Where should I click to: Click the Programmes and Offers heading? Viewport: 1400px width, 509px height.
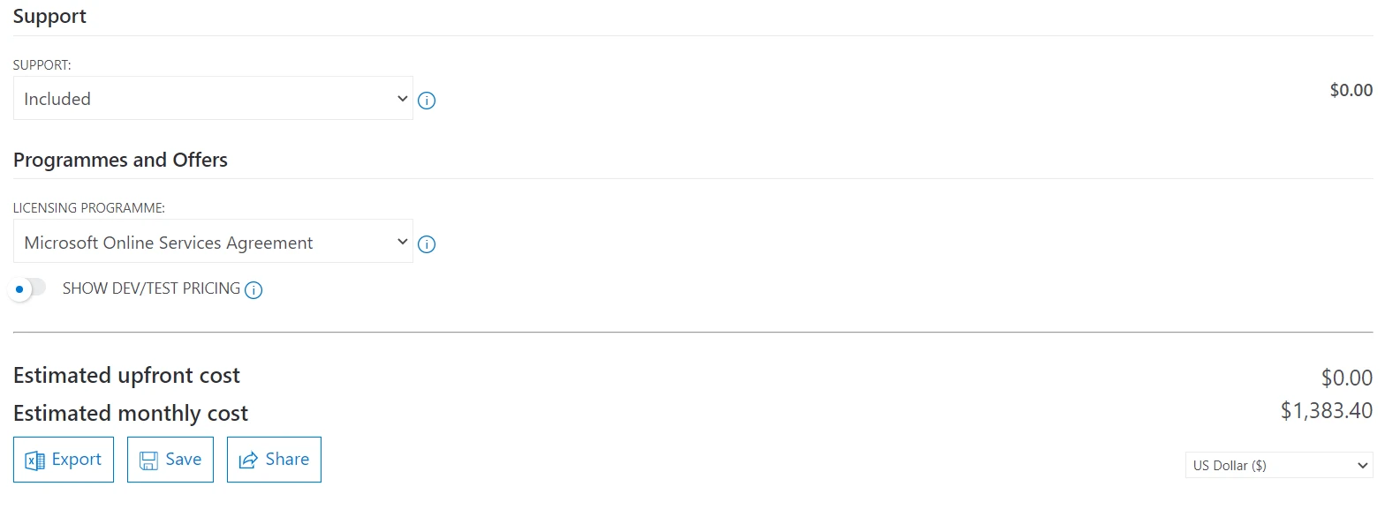coord(120,160)
